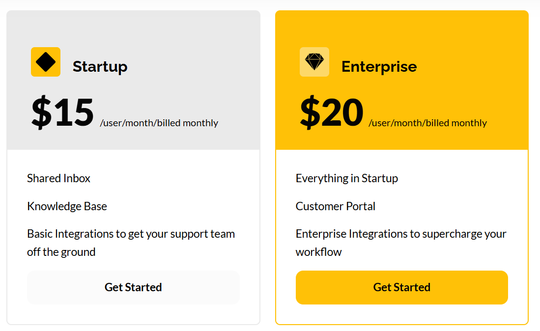Click the gray Startup card header

pos(133,80)
